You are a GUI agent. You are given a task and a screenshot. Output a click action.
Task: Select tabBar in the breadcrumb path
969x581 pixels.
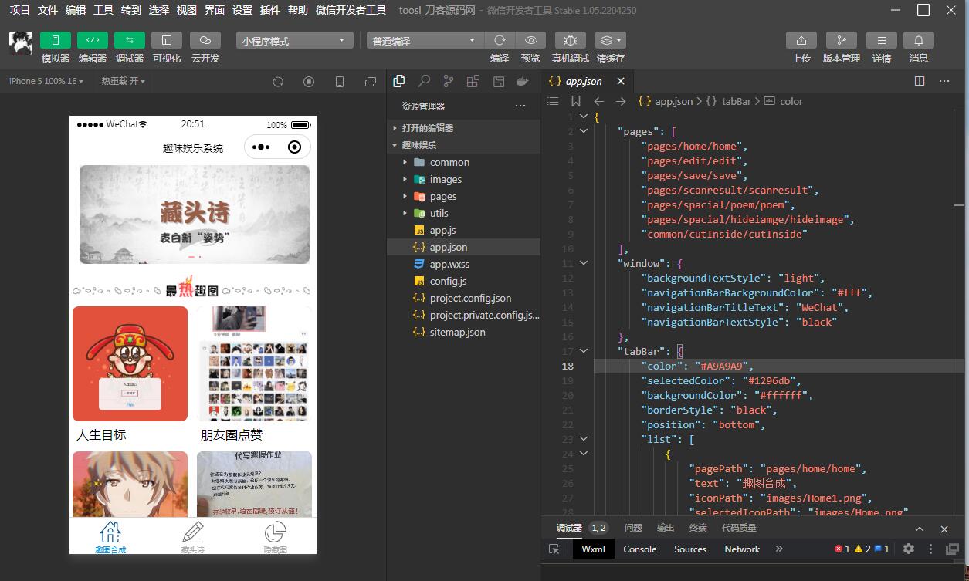(737, 101)
